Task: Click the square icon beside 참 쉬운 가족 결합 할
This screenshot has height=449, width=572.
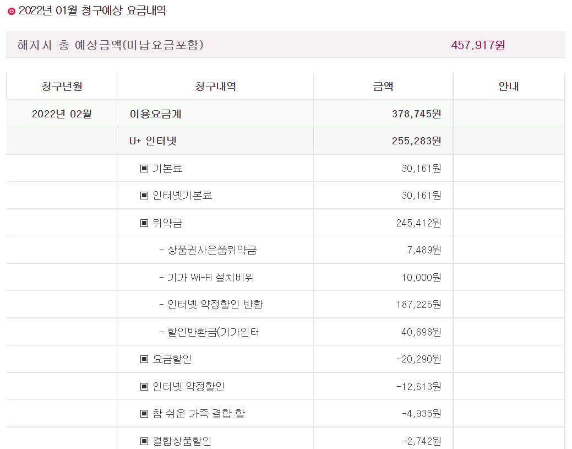Action: pos(144,414)
